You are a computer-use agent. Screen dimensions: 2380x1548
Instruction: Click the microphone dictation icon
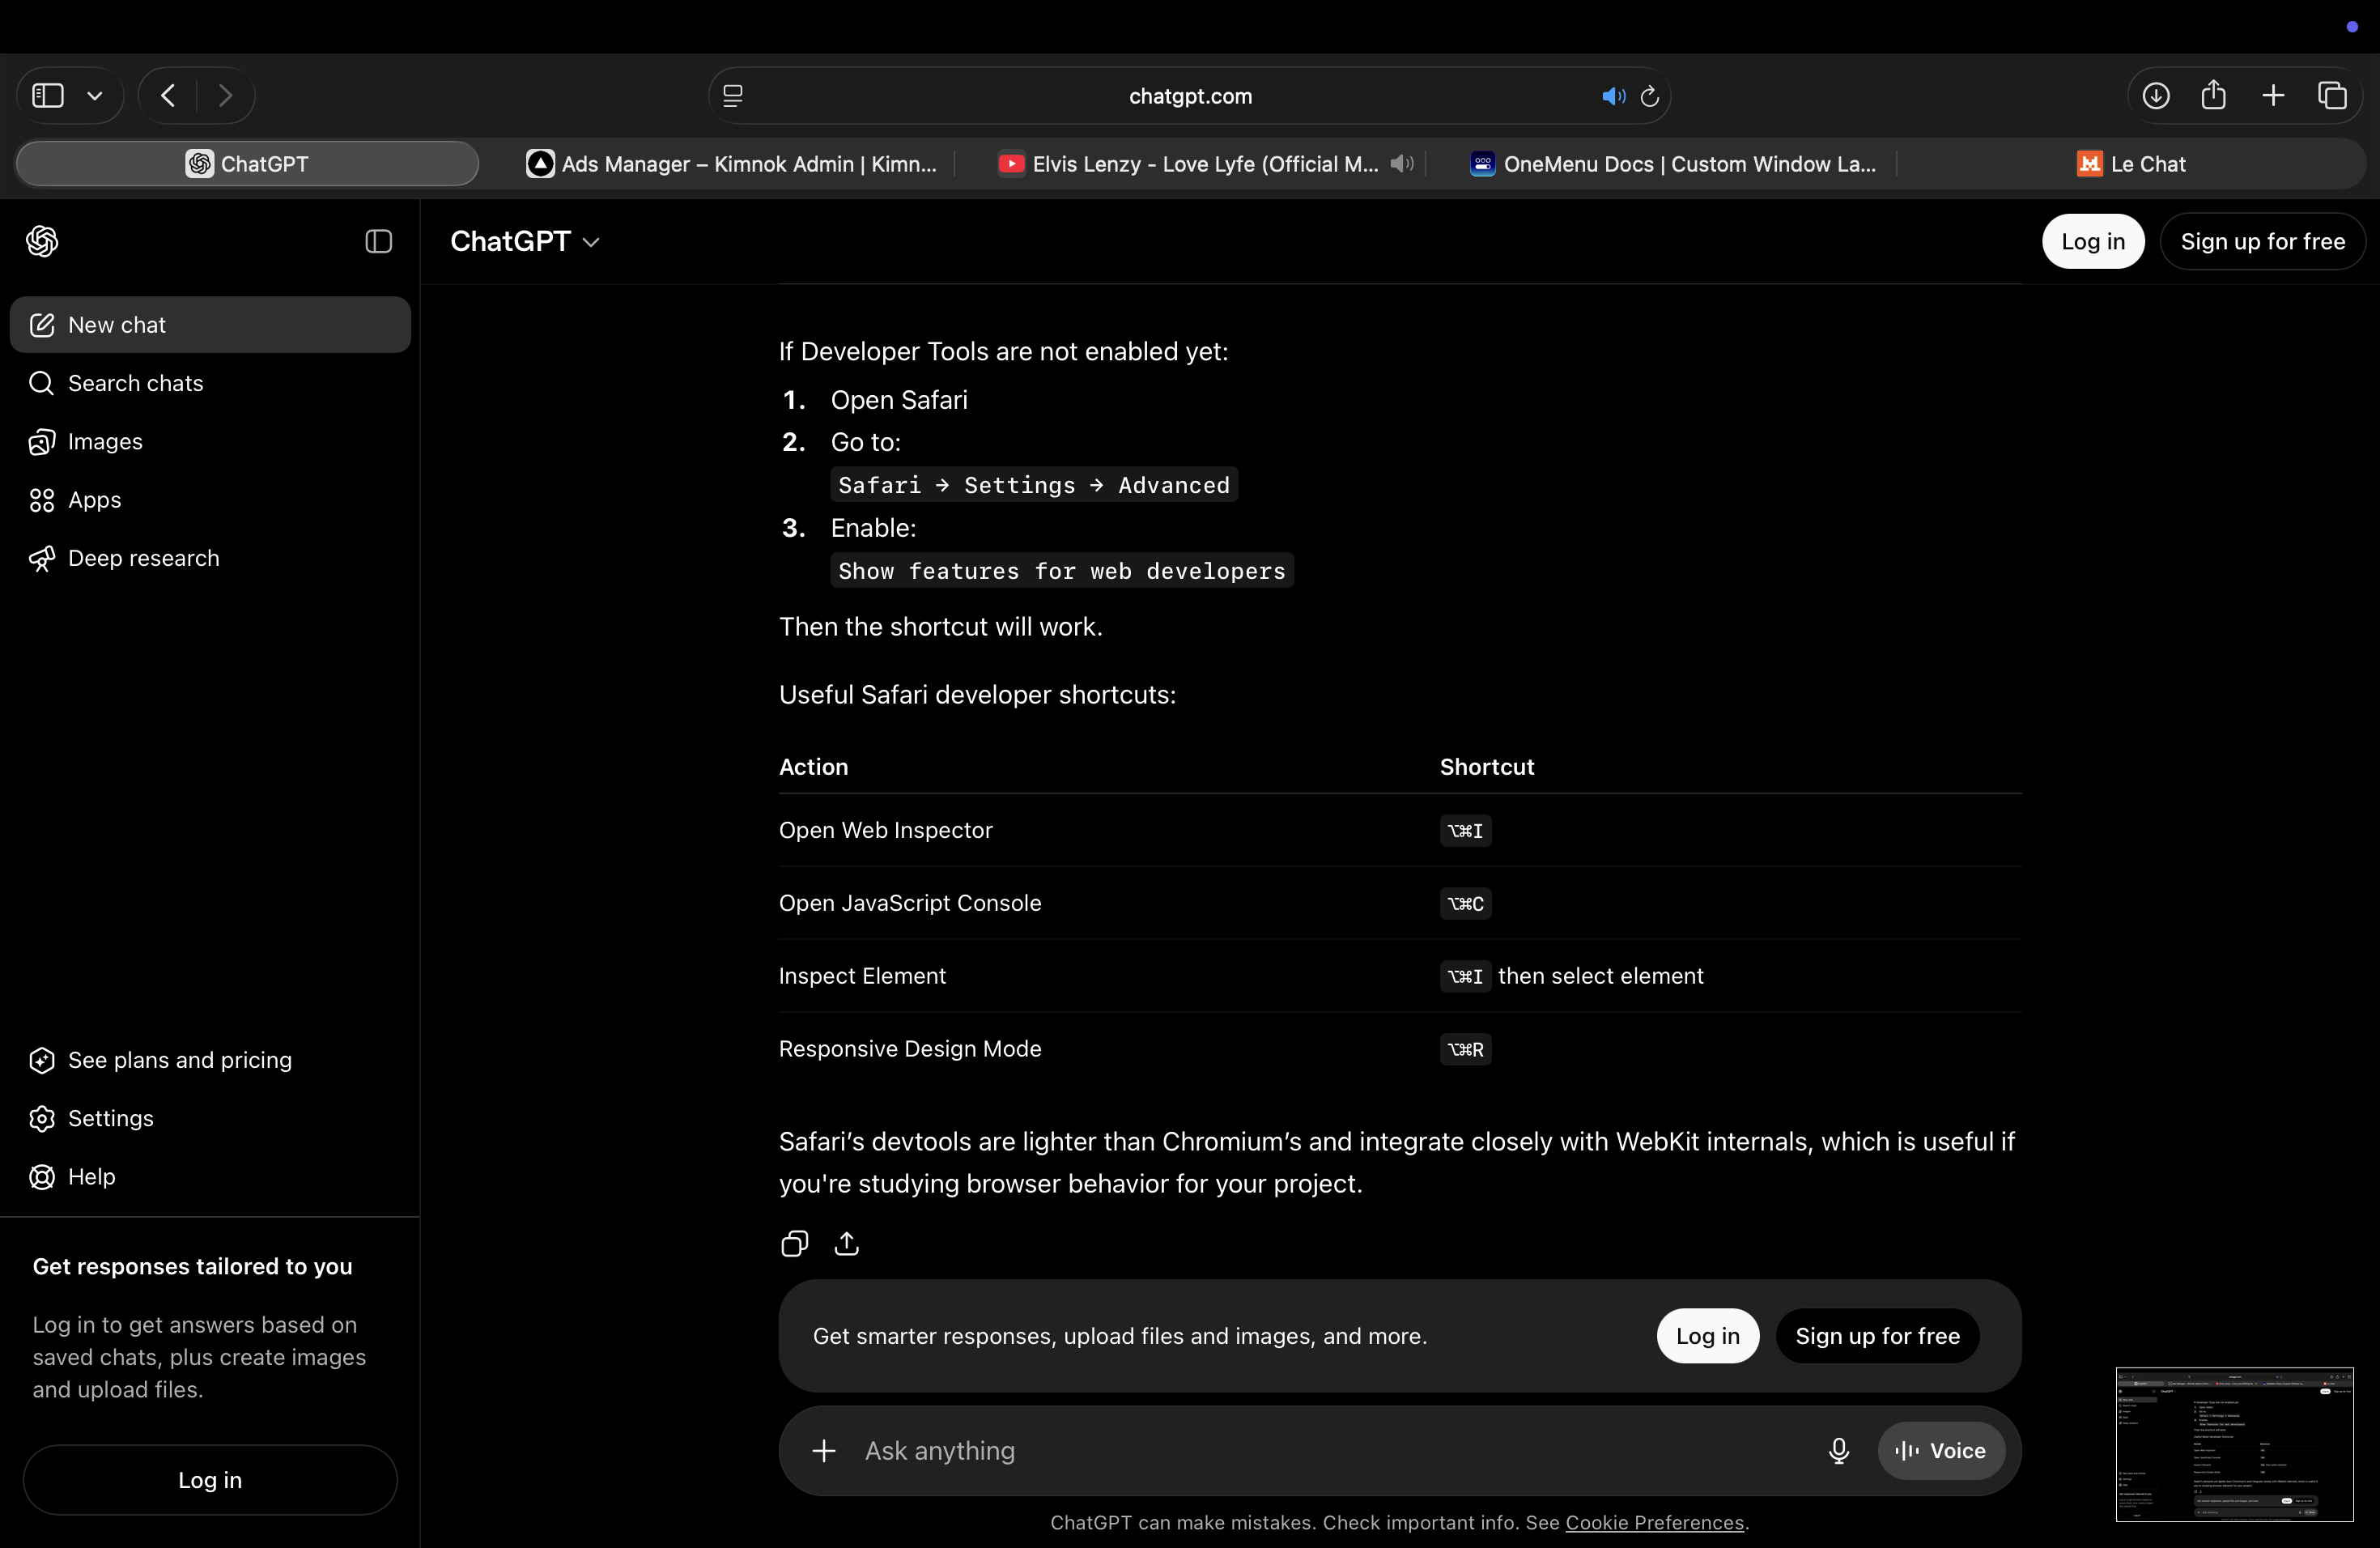(x=1839, y=1451)
